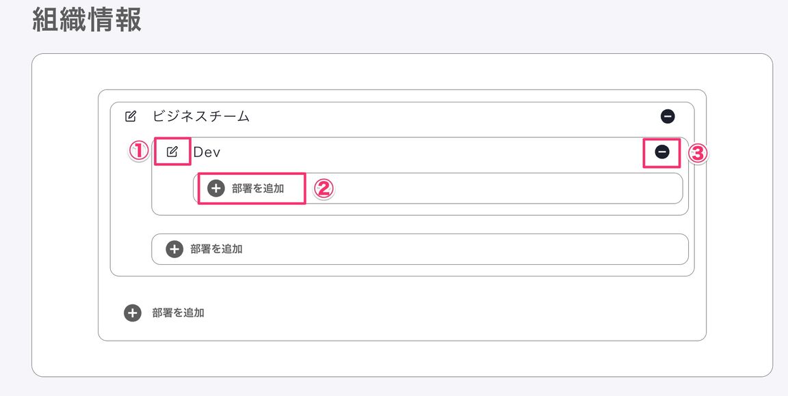The image size is (788, 396).
Task: Click the edit pencil icon beside Dev
Action: pos(172,152)
